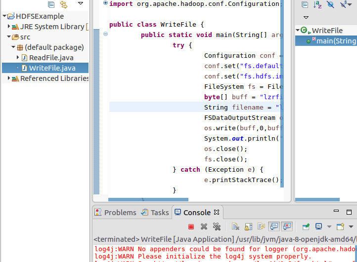This screenshot has width=357, height=262.
Task: Collapse the (default package) node
Action: (x=13, y=47)
